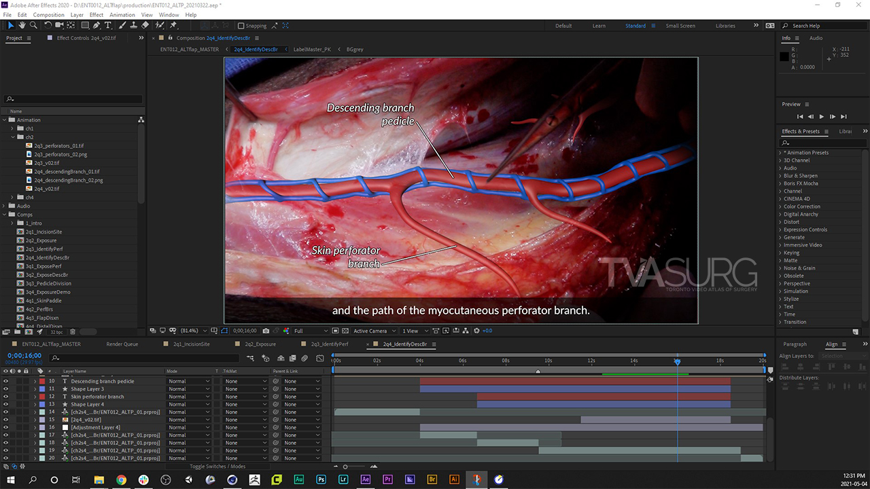The width and height of the screenshot is (870, 489).
Task: Open the Active Camera view dropdown
Action: point(374,331)
